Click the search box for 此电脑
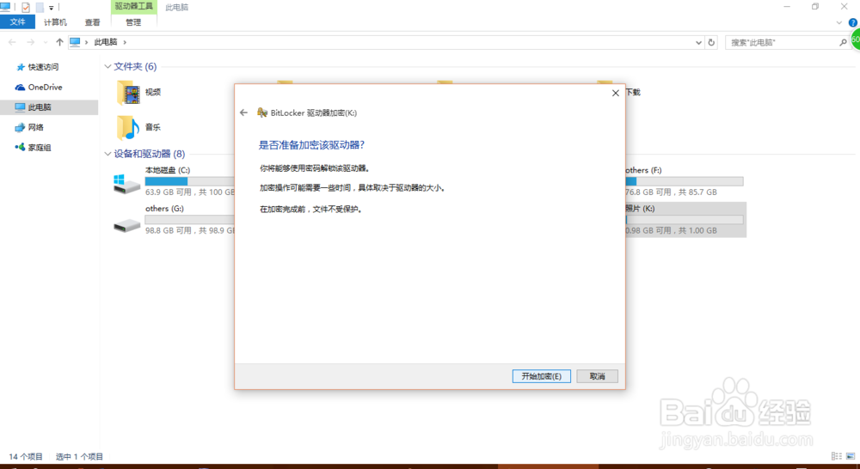Viewport: 860px width, 469px height. [x=782, y=42]
